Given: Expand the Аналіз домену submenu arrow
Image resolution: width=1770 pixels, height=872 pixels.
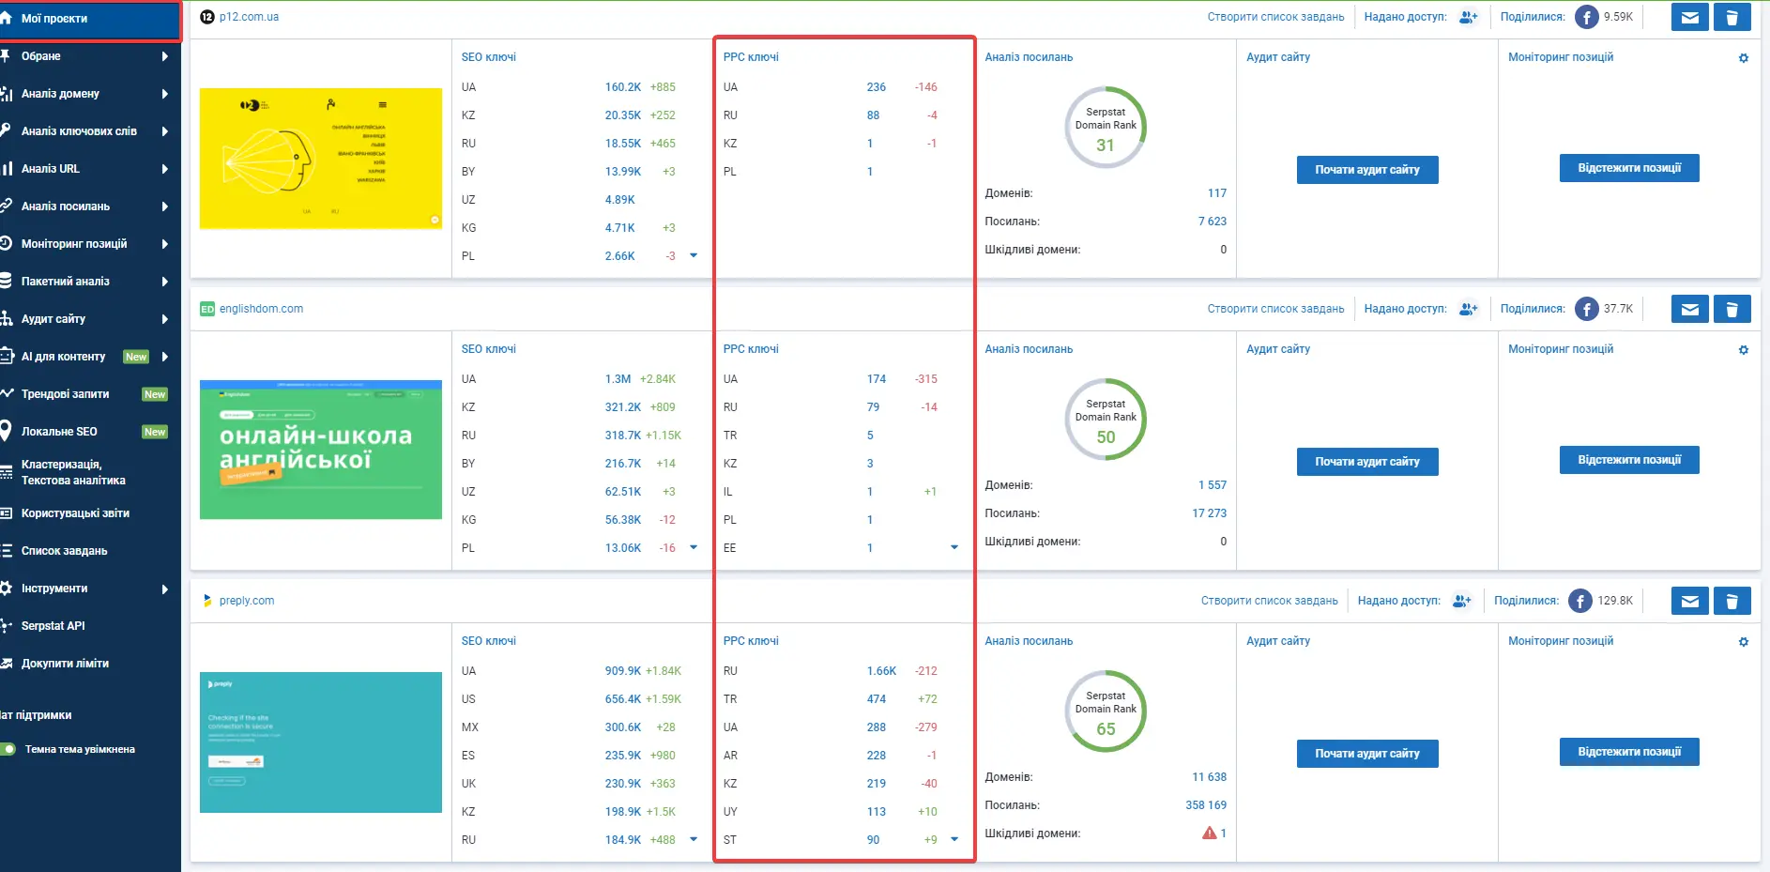Looking at the screenshot, I should pyautogui.click(x=165, y=94).
